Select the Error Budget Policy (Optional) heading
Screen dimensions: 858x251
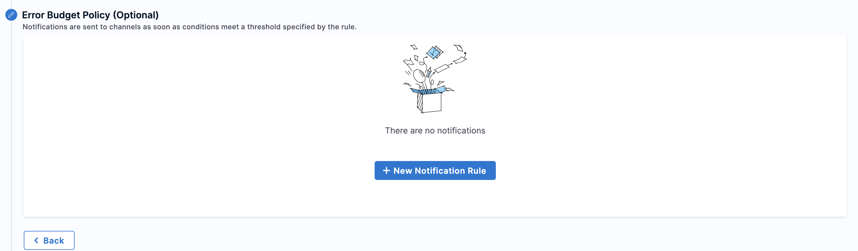pos(90,15)
